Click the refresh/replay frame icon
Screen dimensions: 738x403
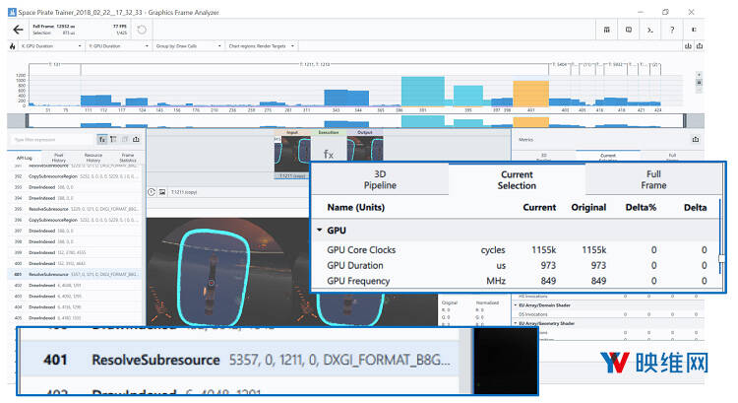(x=143, y=30)
